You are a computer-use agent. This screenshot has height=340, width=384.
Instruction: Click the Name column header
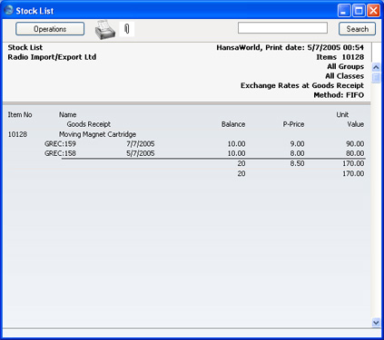pyautogui.click(x=67, y=115)
